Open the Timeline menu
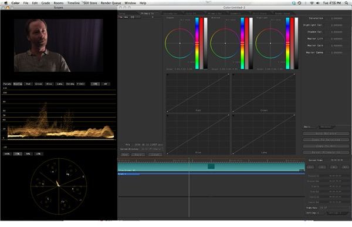Image resolution: width=352 pixels, height=227 pixels. point(74,3)
